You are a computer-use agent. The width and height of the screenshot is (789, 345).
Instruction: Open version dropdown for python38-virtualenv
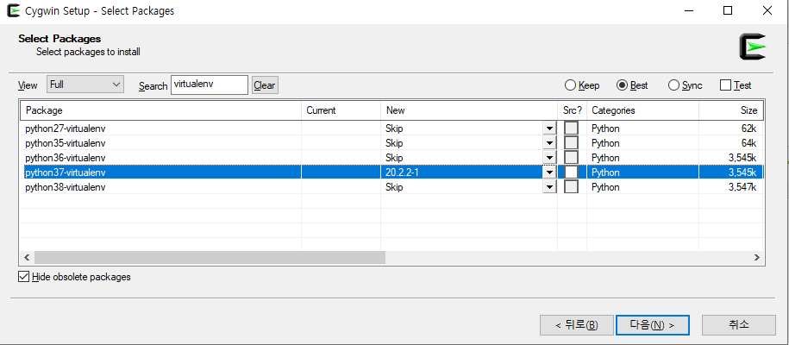point(549,187)
